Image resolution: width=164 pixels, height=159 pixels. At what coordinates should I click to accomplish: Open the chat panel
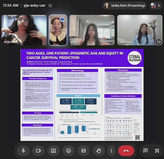(145, 151)
